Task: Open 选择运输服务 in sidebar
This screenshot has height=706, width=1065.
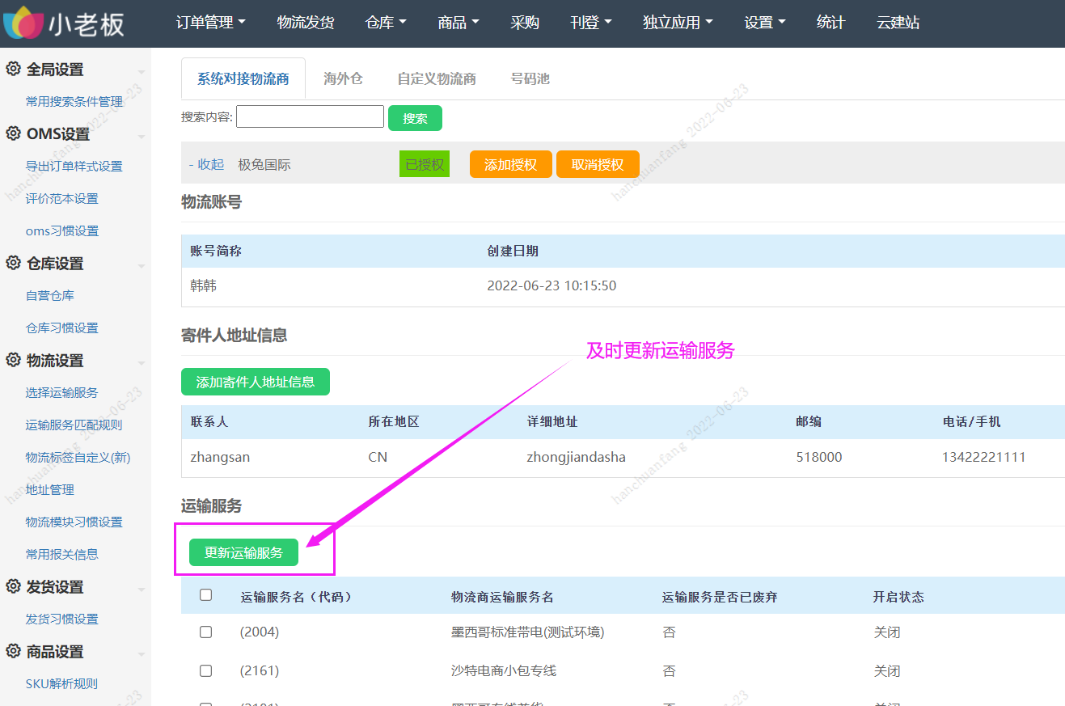Action: pos(62,393)
